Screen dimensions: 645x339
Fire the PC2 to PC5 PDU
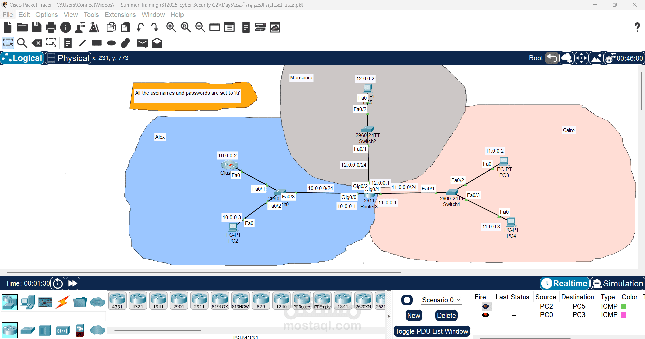(x=486, y=306)
